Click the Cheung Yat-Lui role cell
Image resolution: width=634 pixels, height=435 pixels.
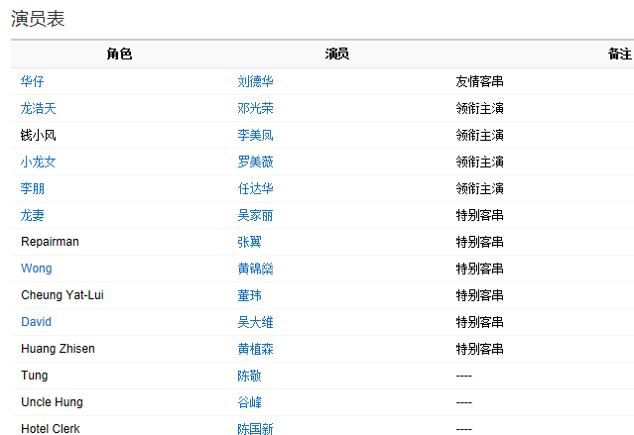63,295
